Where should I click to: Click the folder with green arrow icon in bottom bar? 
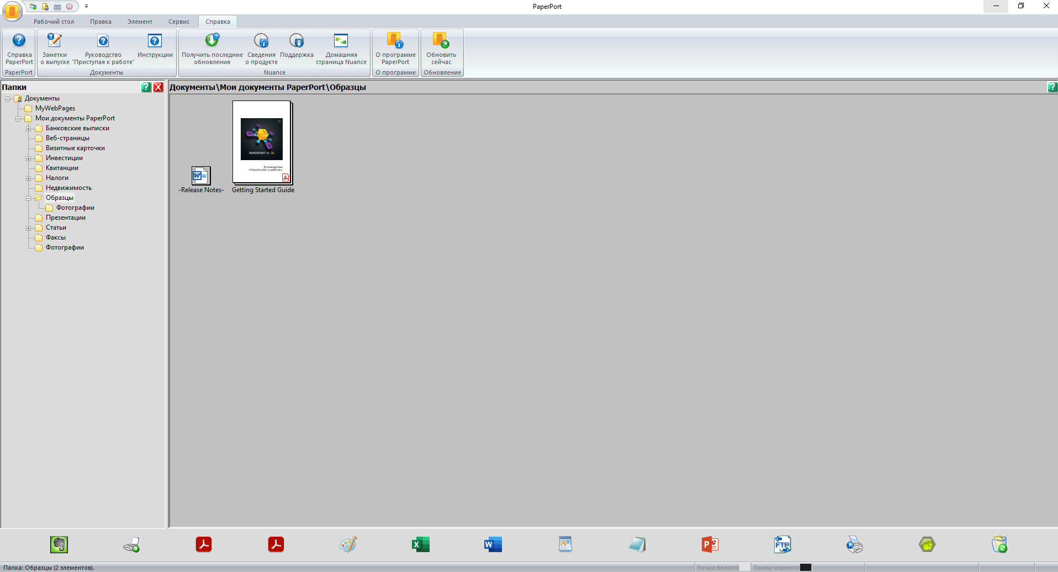point(999,545)
